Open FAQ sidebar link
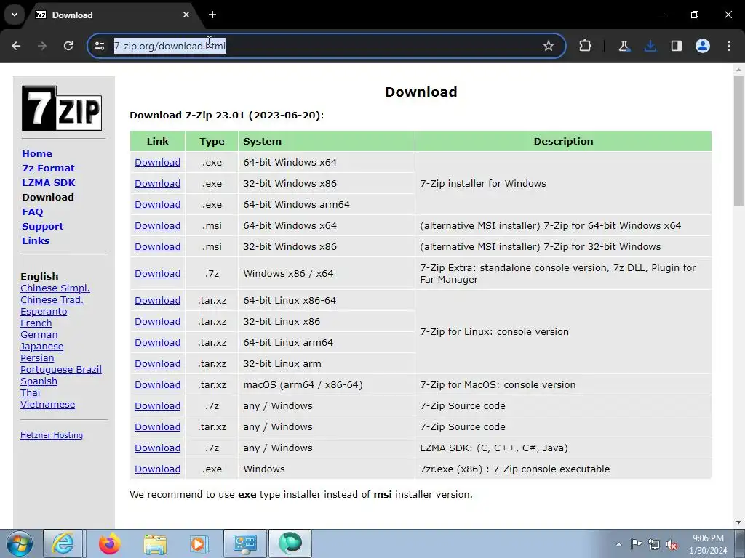This screenshot has width=745, height=558. click(x=32, y=211)
